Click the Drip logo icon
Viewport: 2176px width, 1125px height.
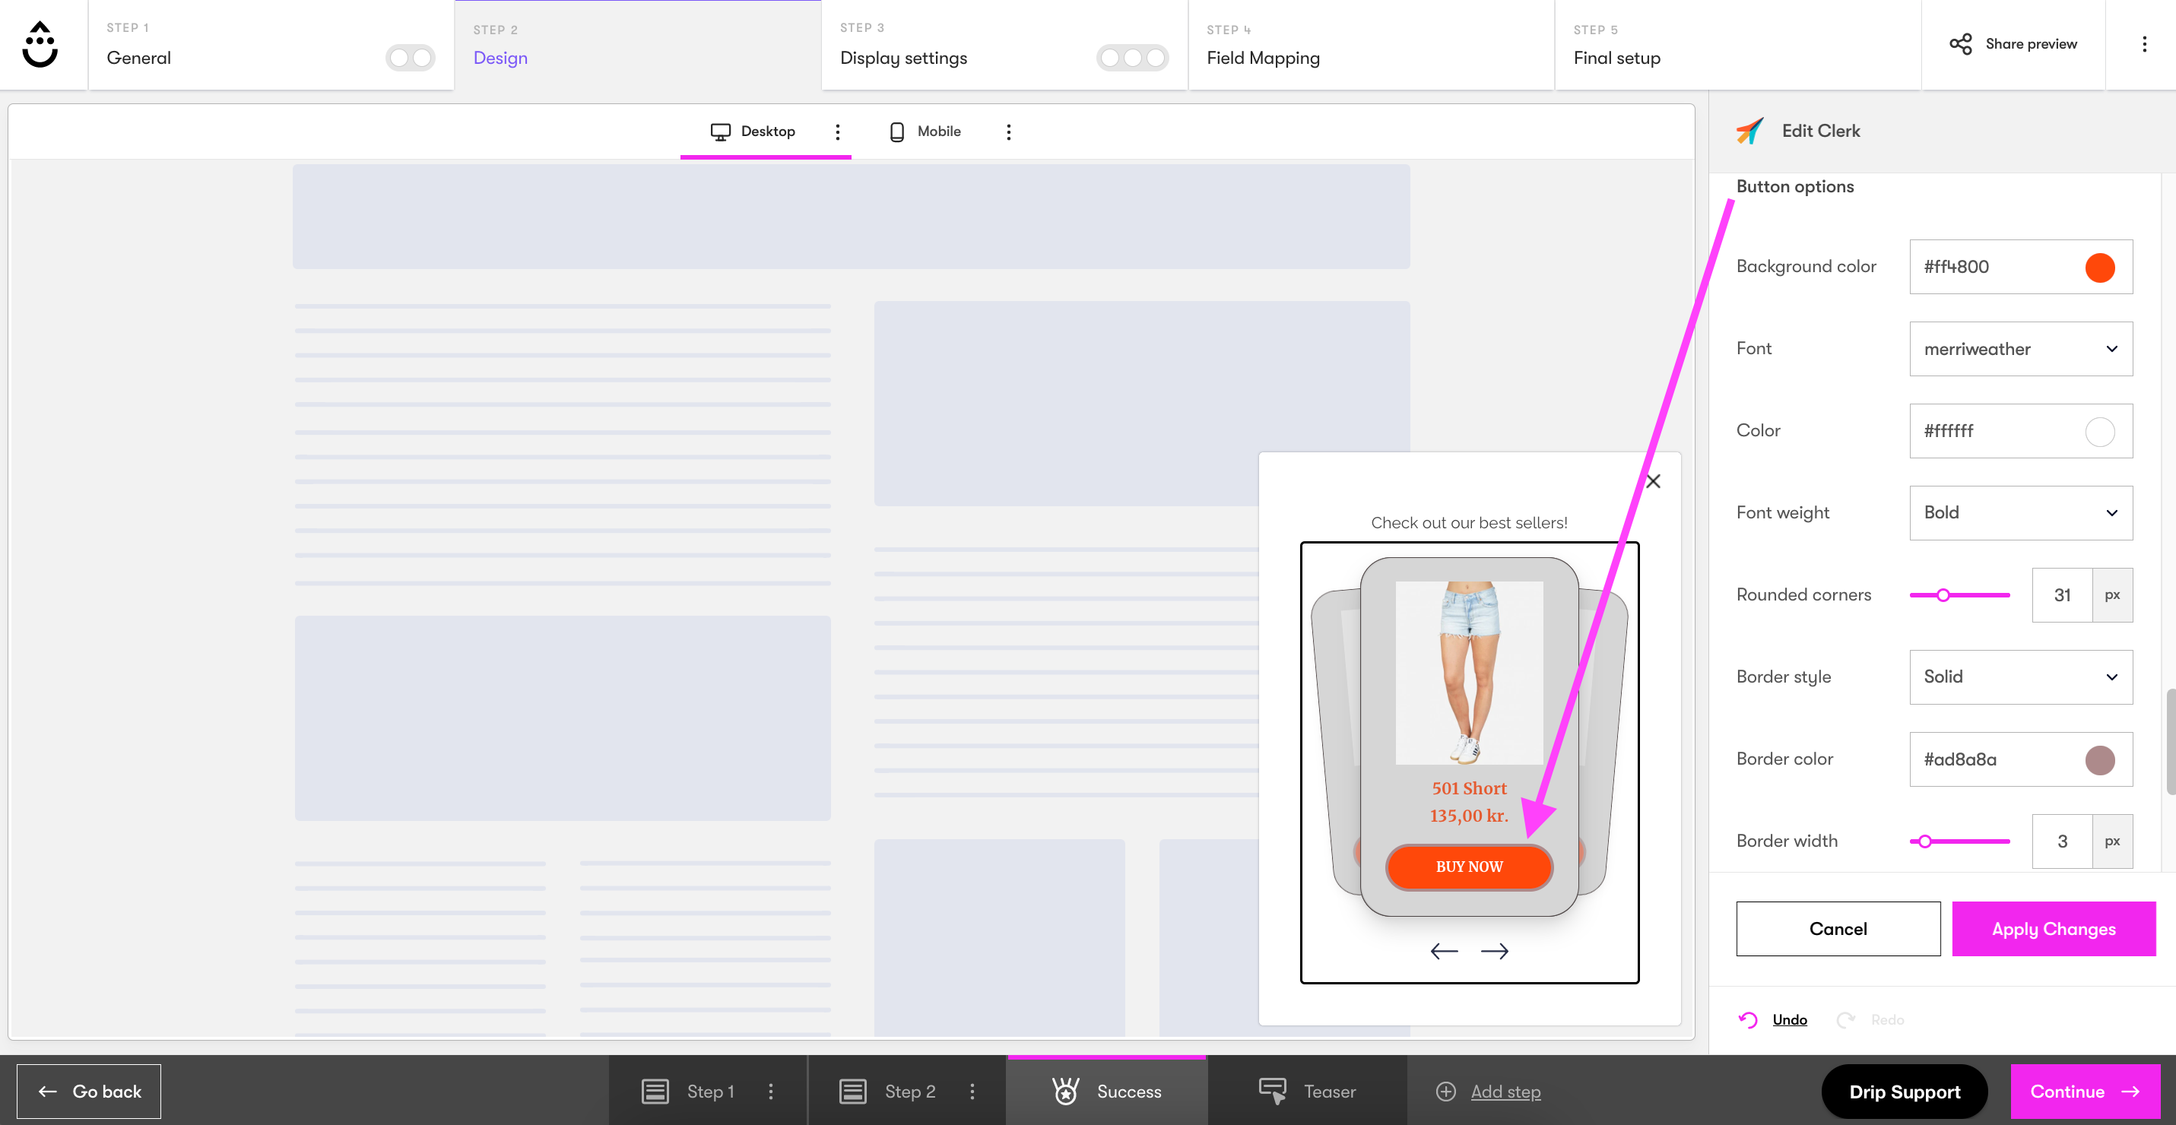tap(40, 45)
